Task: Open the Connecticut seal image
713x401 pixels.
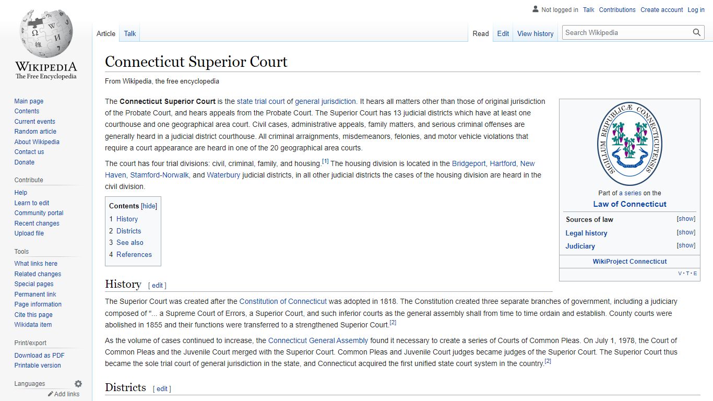Action: [629, 144]
